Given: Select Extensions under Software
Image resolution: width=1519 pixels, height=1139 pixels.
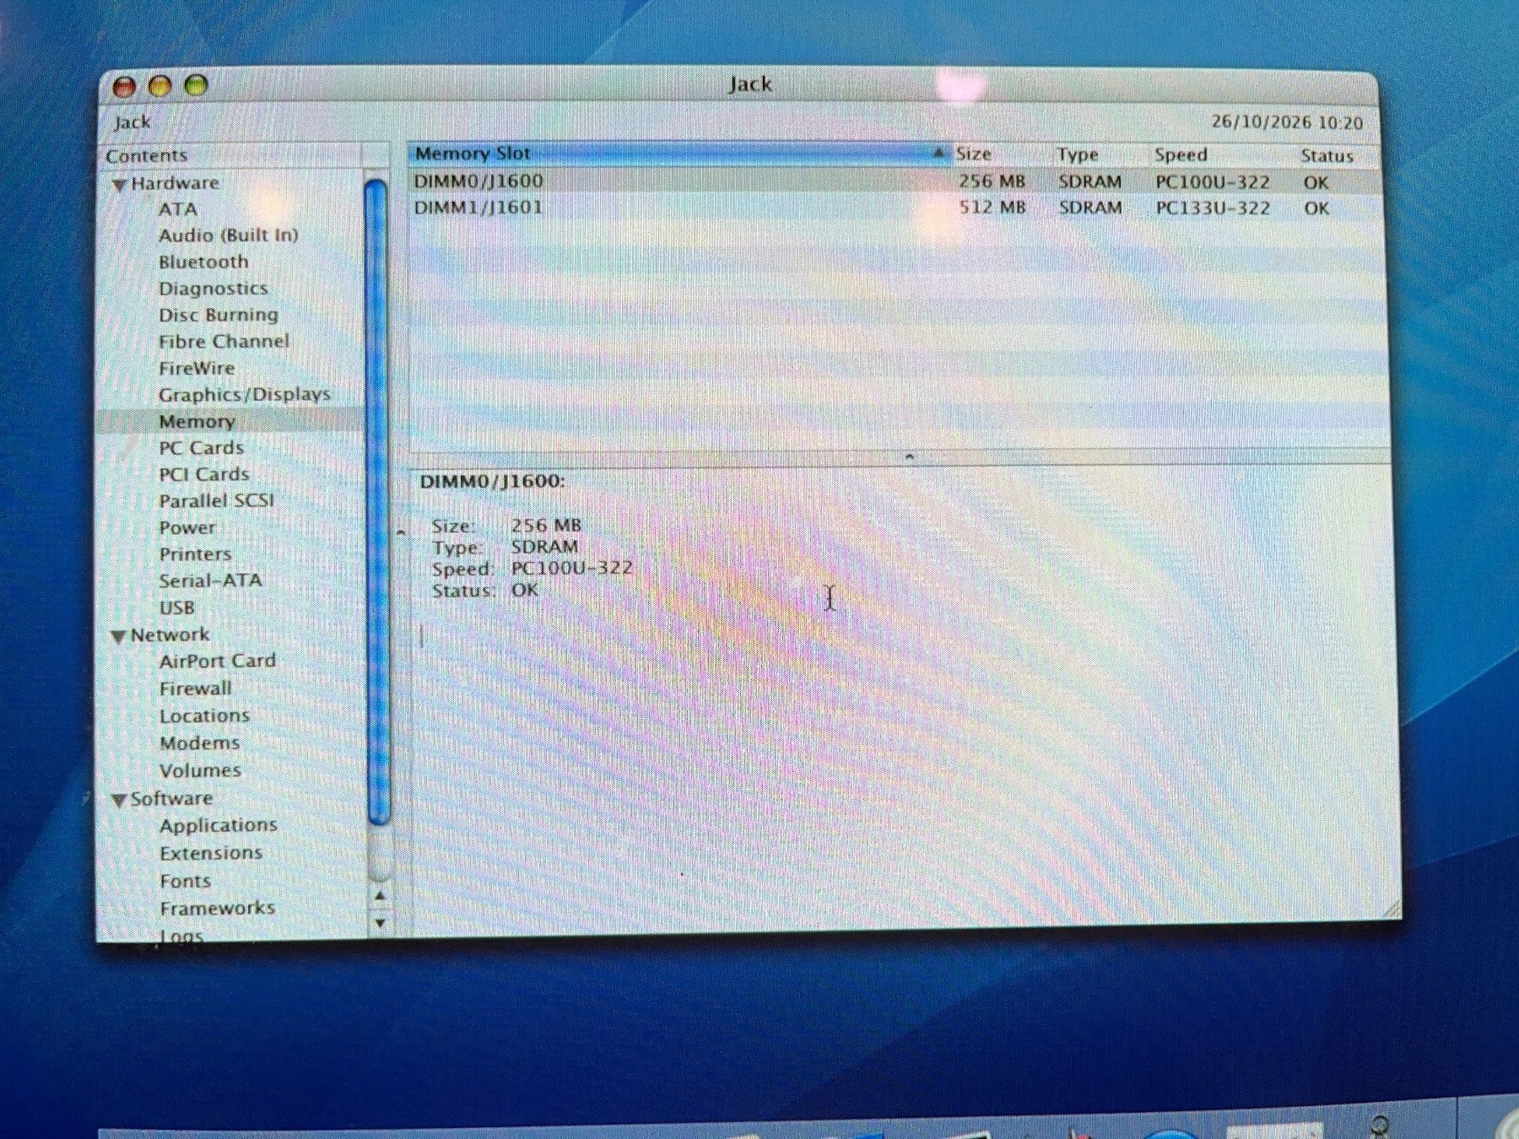Looking at the screenshot, I should point(211,853).
